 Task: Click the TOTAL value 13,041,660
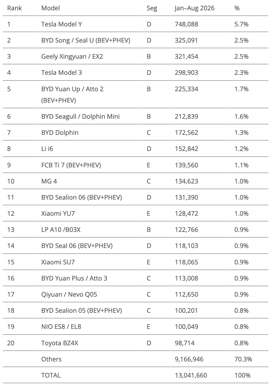pos(191,375)
